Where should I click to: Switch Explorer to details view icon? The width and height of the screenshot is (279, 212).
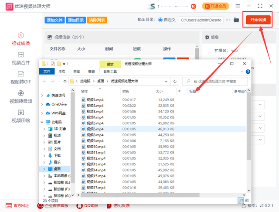coord(241,201)
